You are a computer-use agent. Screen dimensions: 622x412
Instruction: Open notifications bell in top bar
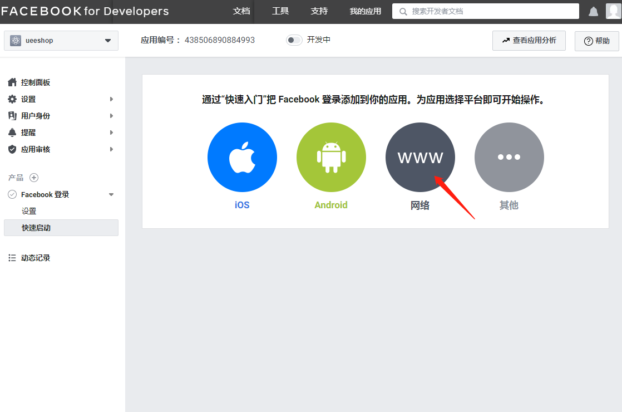pyautogui.click(x=593, y=12)
